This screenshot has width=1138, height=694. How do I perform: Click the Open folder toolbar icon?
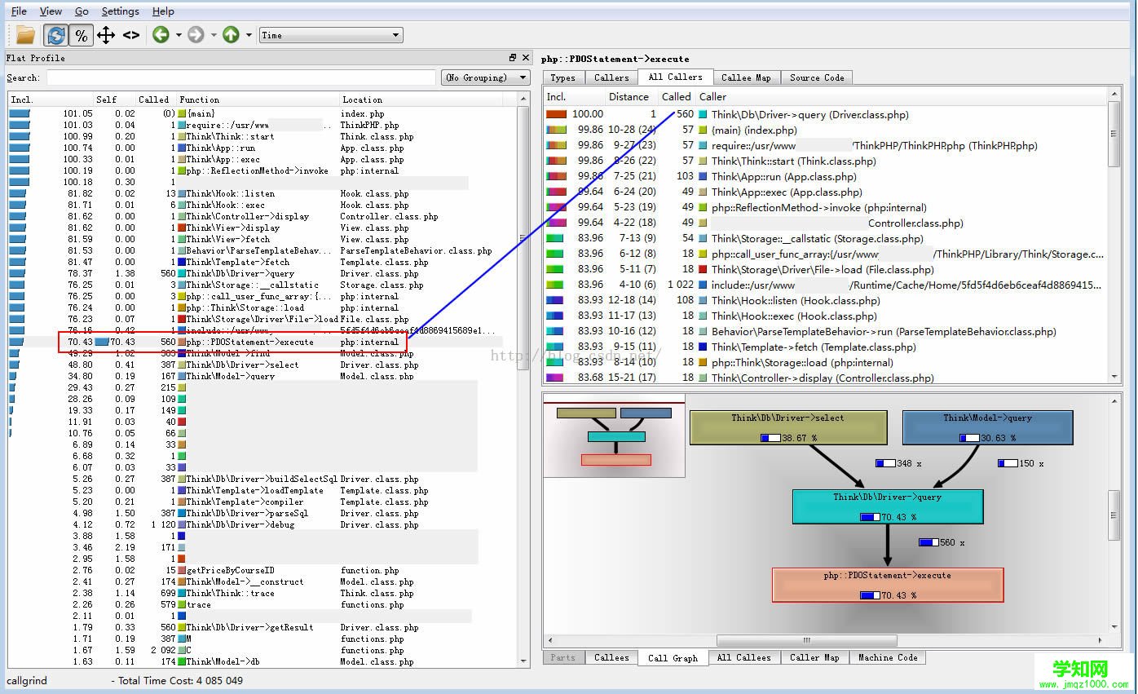[25, 35]
